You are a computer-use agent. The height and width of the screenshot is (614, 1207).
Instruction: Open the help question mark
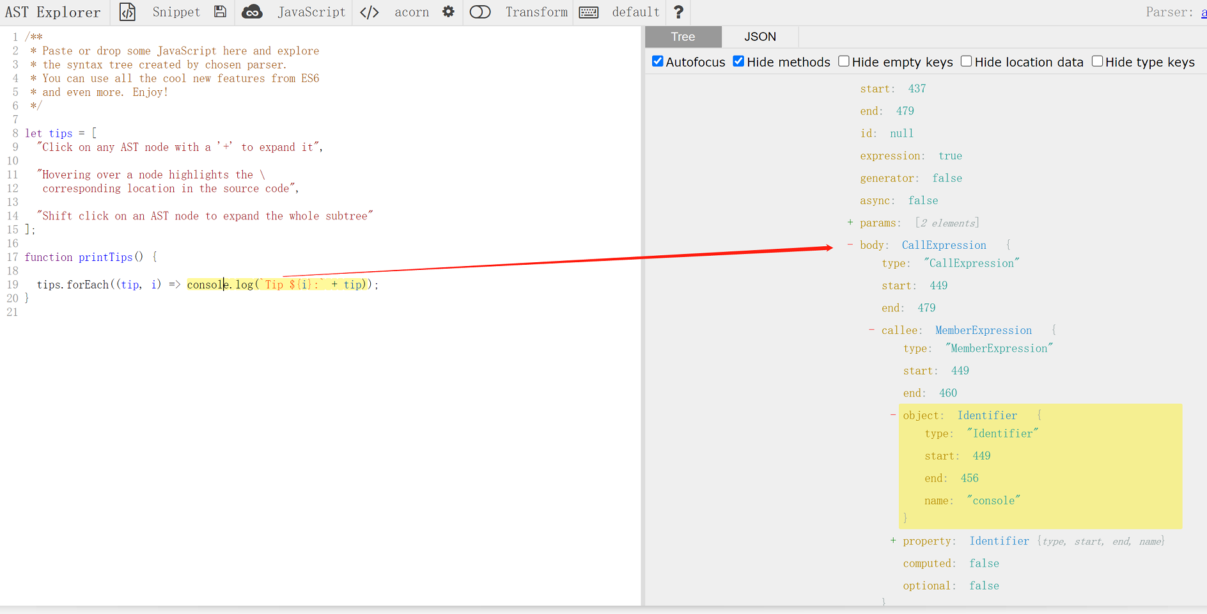pos(679,12)
